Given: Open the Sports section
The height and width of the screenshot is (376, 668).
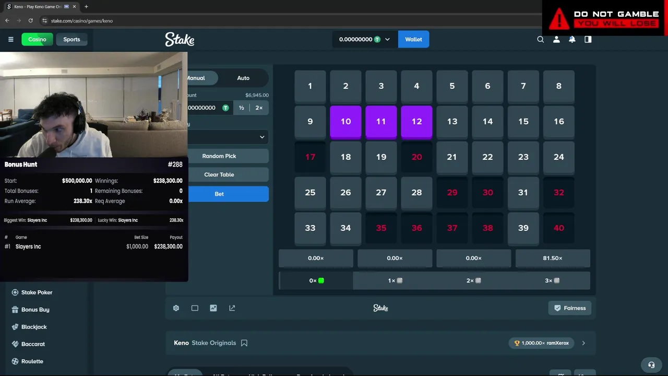Looking at the screenshot, I should pos(71,39).
